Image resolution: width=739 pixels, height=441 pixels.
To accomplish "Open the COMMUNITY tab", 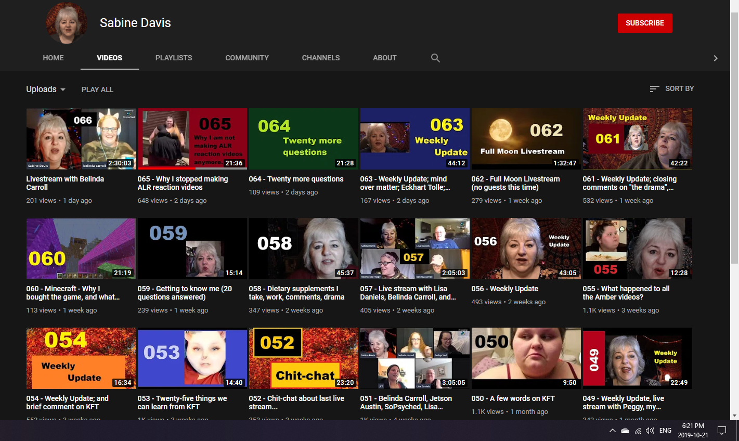I will click(x=247, y=58).
